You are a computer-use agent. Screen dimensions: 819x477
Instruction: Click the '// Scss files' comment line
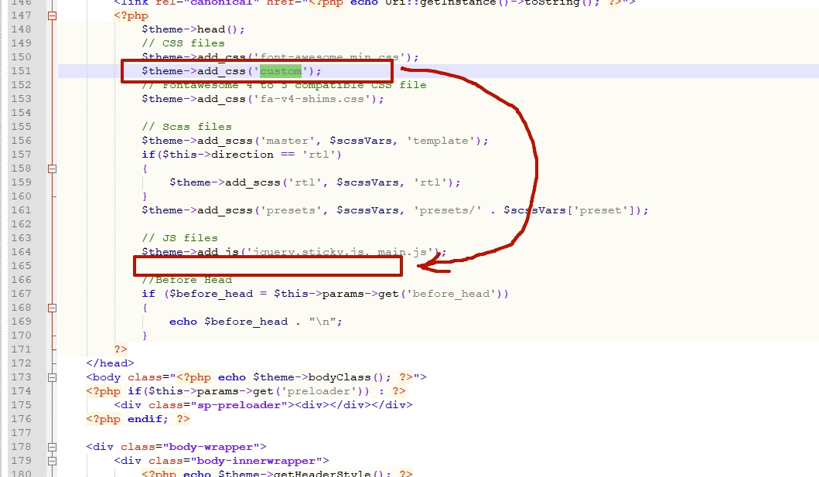186,127
